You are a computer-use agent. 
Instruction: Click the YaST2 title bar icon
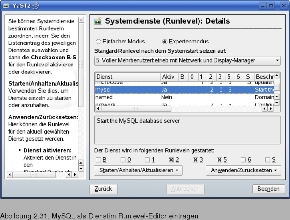coord(6,6)
